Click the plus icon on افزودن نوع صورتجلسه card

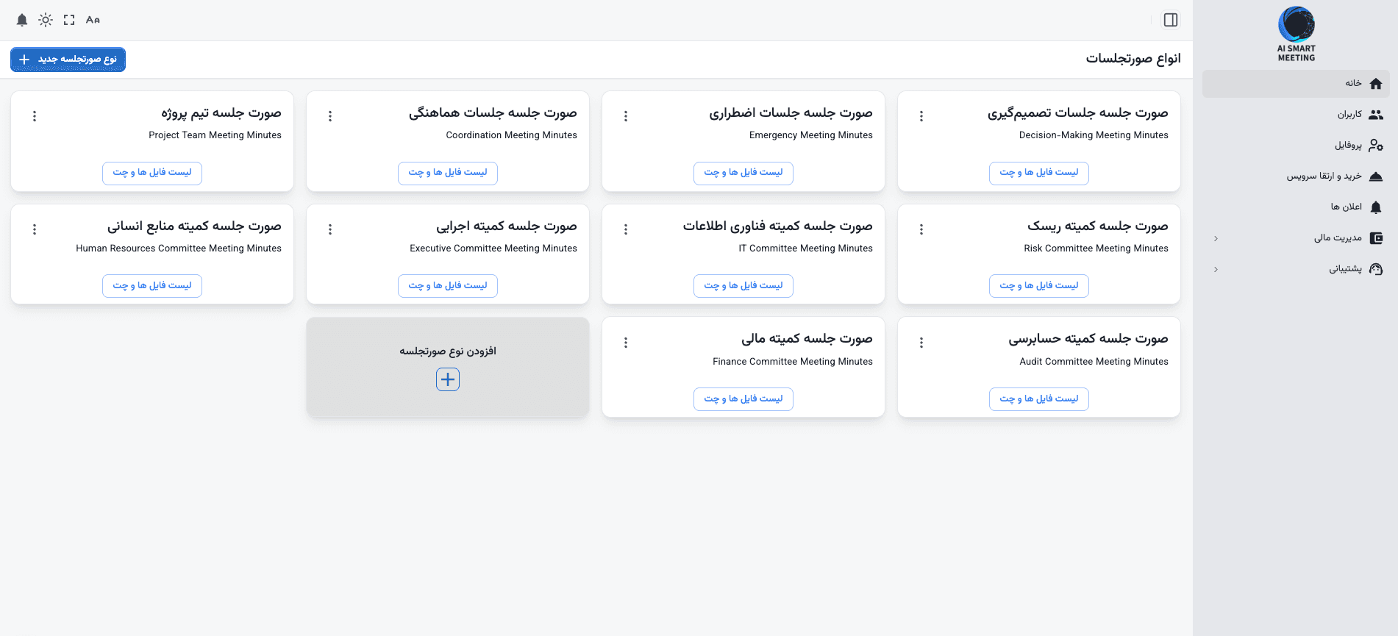pos(447,379)
